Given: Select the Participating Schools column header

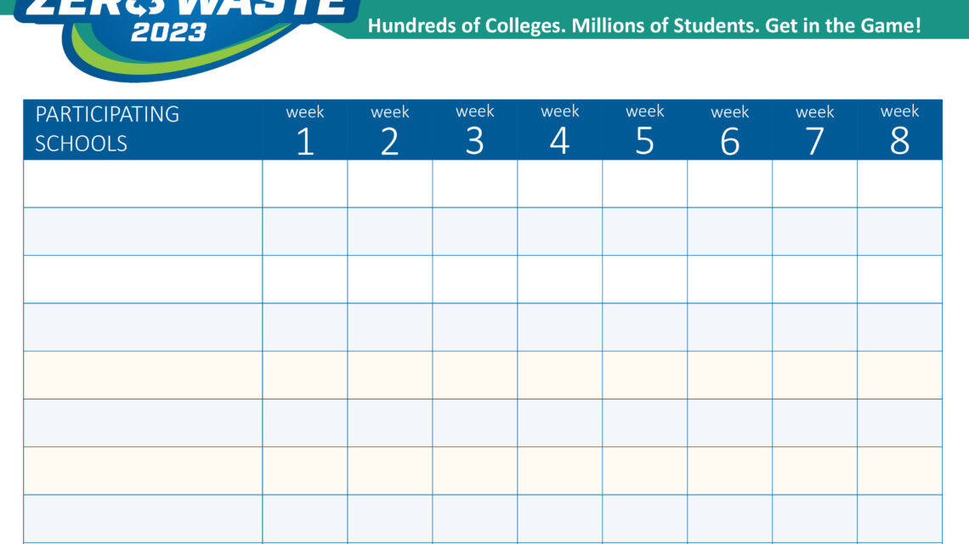Looking at the screenshot, I should tap(142, 129).
